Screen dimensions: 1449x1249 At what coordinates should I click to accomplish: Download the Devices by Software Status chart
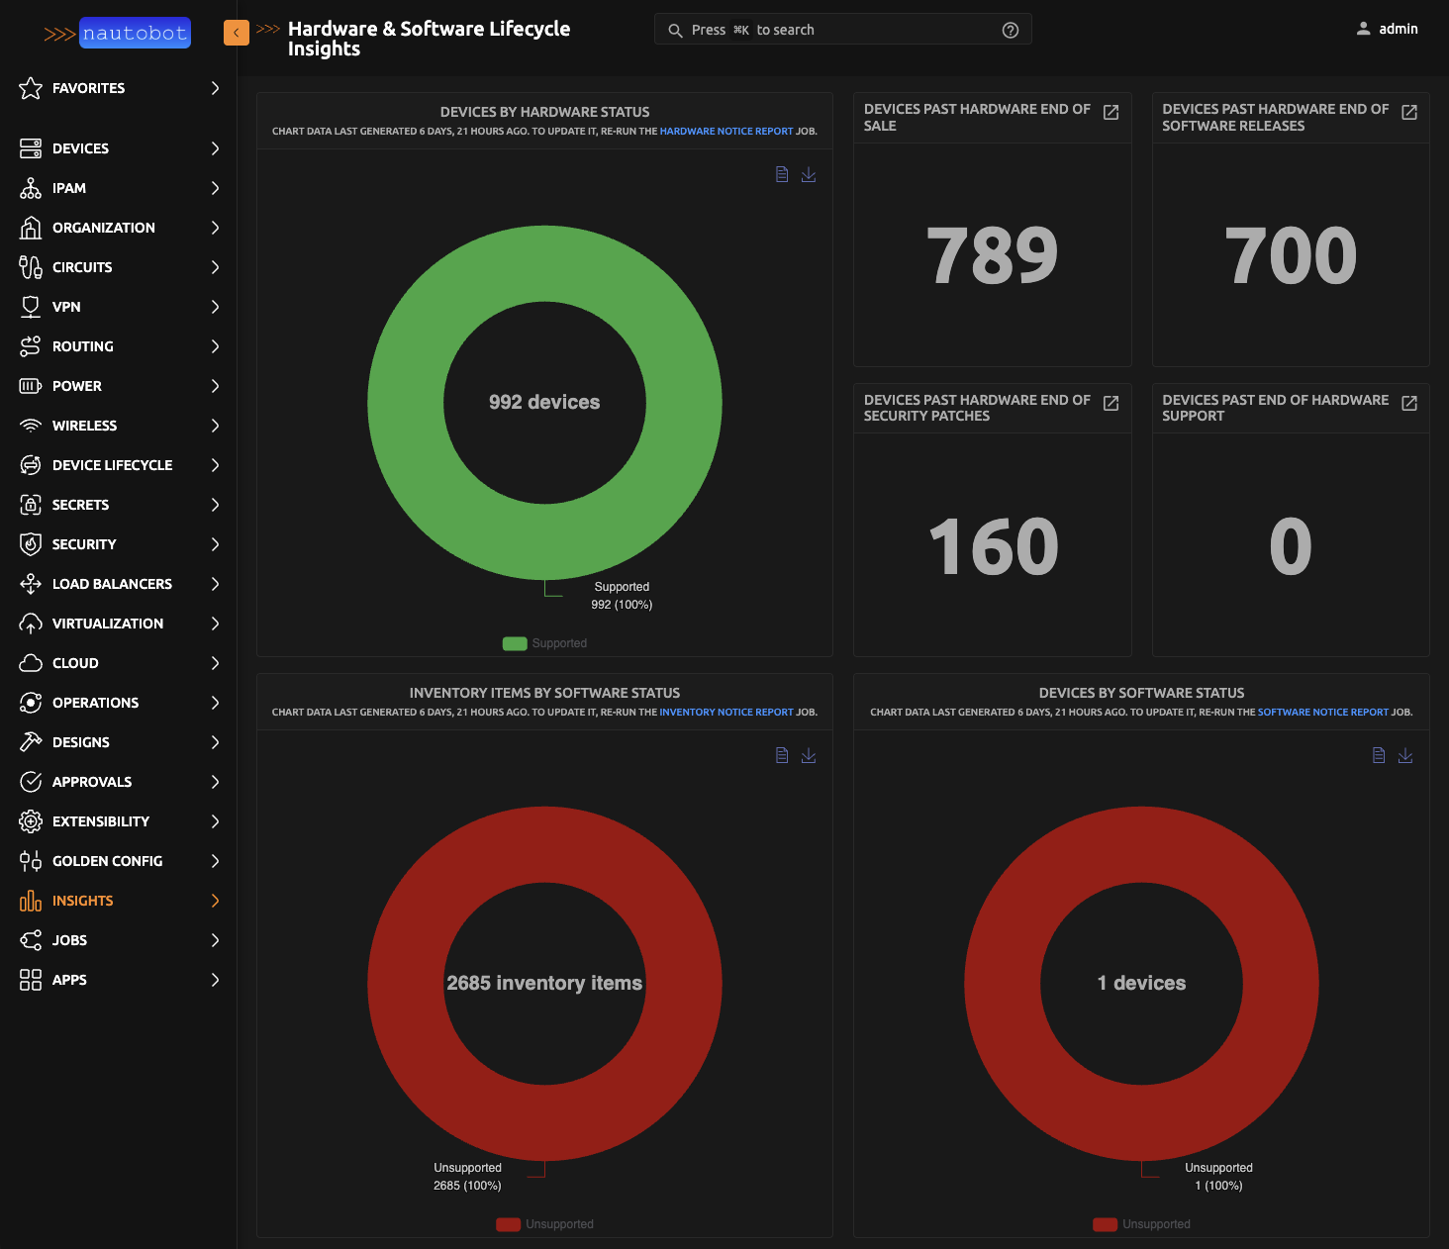coord(1404,755)
